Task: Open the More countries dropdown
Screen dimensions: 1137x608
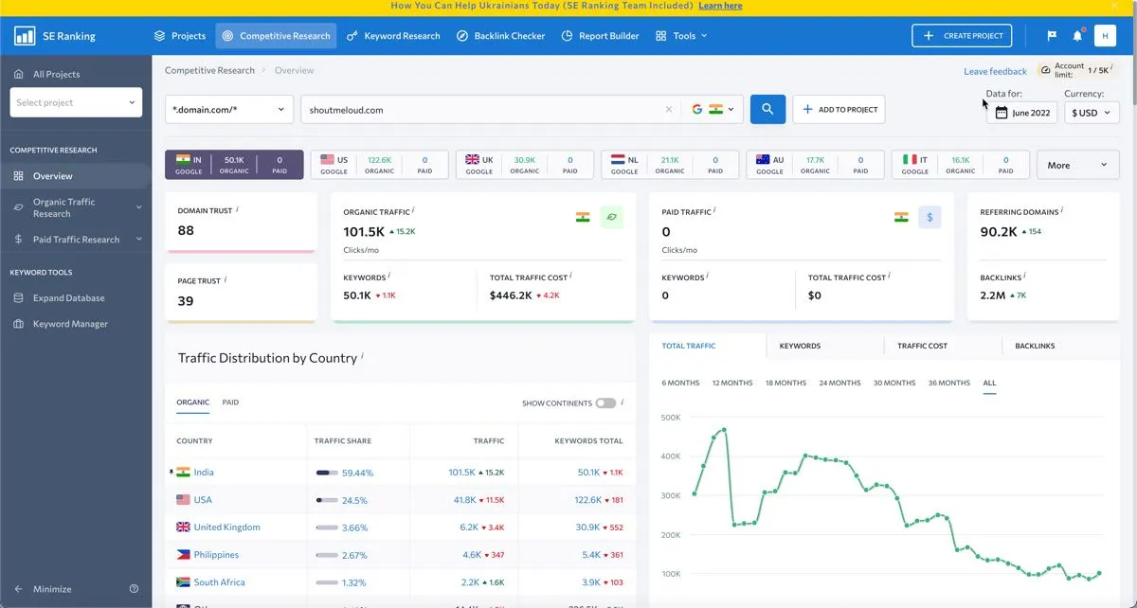Action: [x=1077, y=164]
